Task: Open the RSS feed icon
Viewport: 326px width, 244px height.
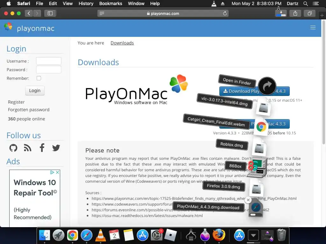Action: (x=27, y=148)
